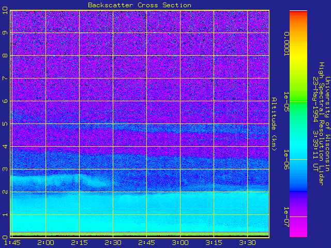Click the 1e-07 color scale label
The width and height of the screenshot is (331, 248).
point(286,217)
